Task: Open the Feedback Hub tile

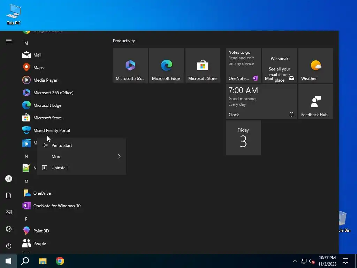Action: (x=316, y=102)
